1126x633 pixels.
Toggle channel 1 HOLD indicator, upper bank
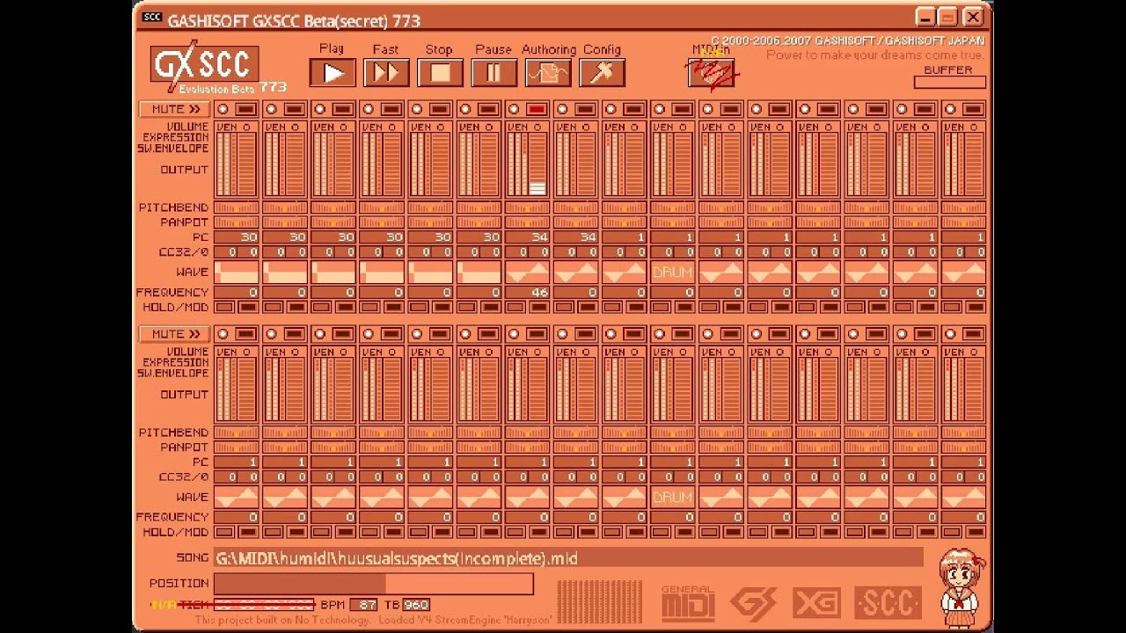pyautogui.click(x=225, y=307)
